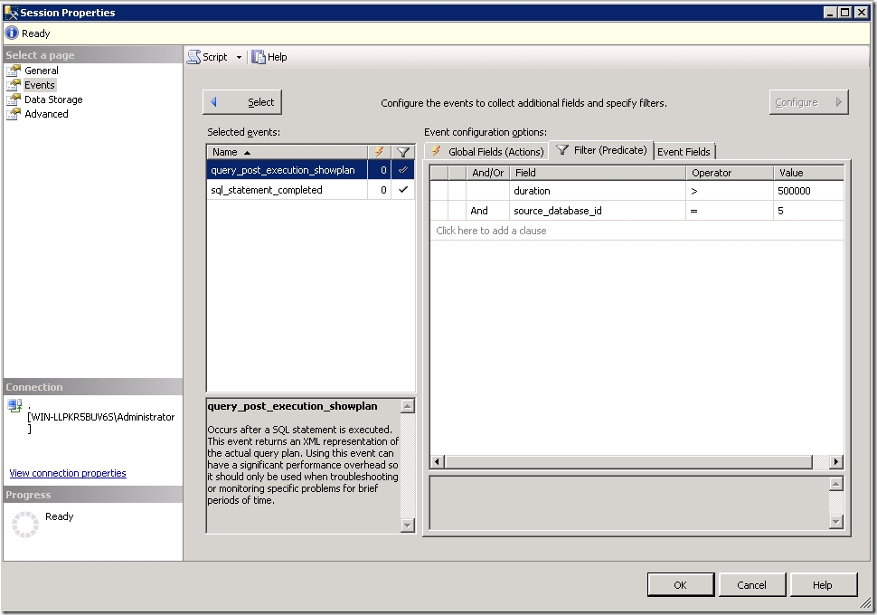The width and height of the screenshot is (877, 615).
Task: Click the lightning actions column header icon
Action: click(x=379, y=152)
